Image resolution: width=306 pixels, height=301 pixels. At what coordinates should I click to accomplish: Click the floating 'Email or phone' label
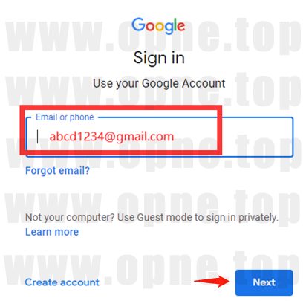click(x=65, y=117)
